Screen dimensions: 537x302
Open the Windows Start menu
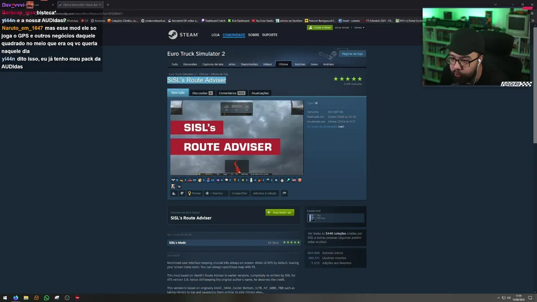[x=5, y=298]
